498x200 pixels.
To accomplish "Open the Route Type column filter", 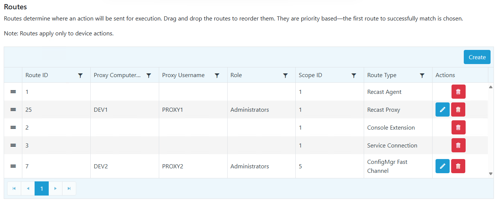I will (422, 75).
